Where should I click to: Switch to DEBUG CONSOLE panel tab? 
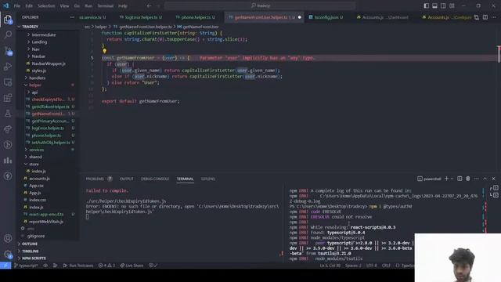click(x=155, y=179)
